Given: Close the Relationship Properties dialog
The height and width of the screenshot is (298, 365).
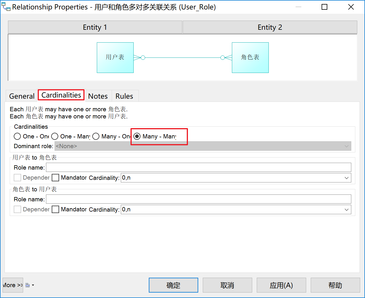Looking at the screenshot, I should click(351, 7).
